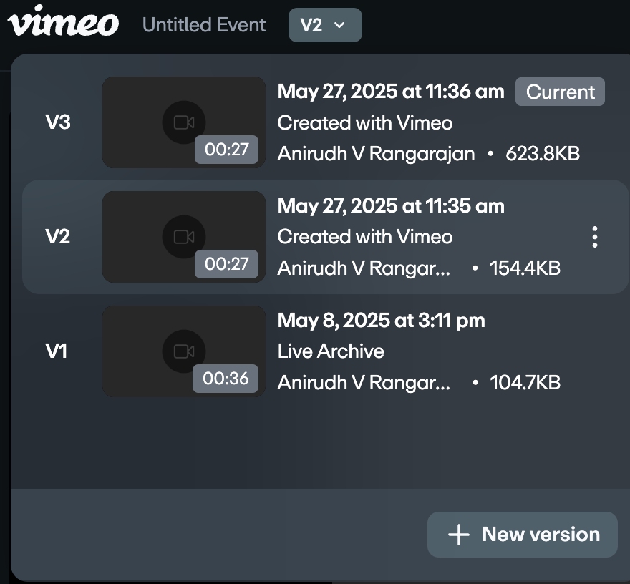
Task: Click the New version button
Action: tap(522, 535)
